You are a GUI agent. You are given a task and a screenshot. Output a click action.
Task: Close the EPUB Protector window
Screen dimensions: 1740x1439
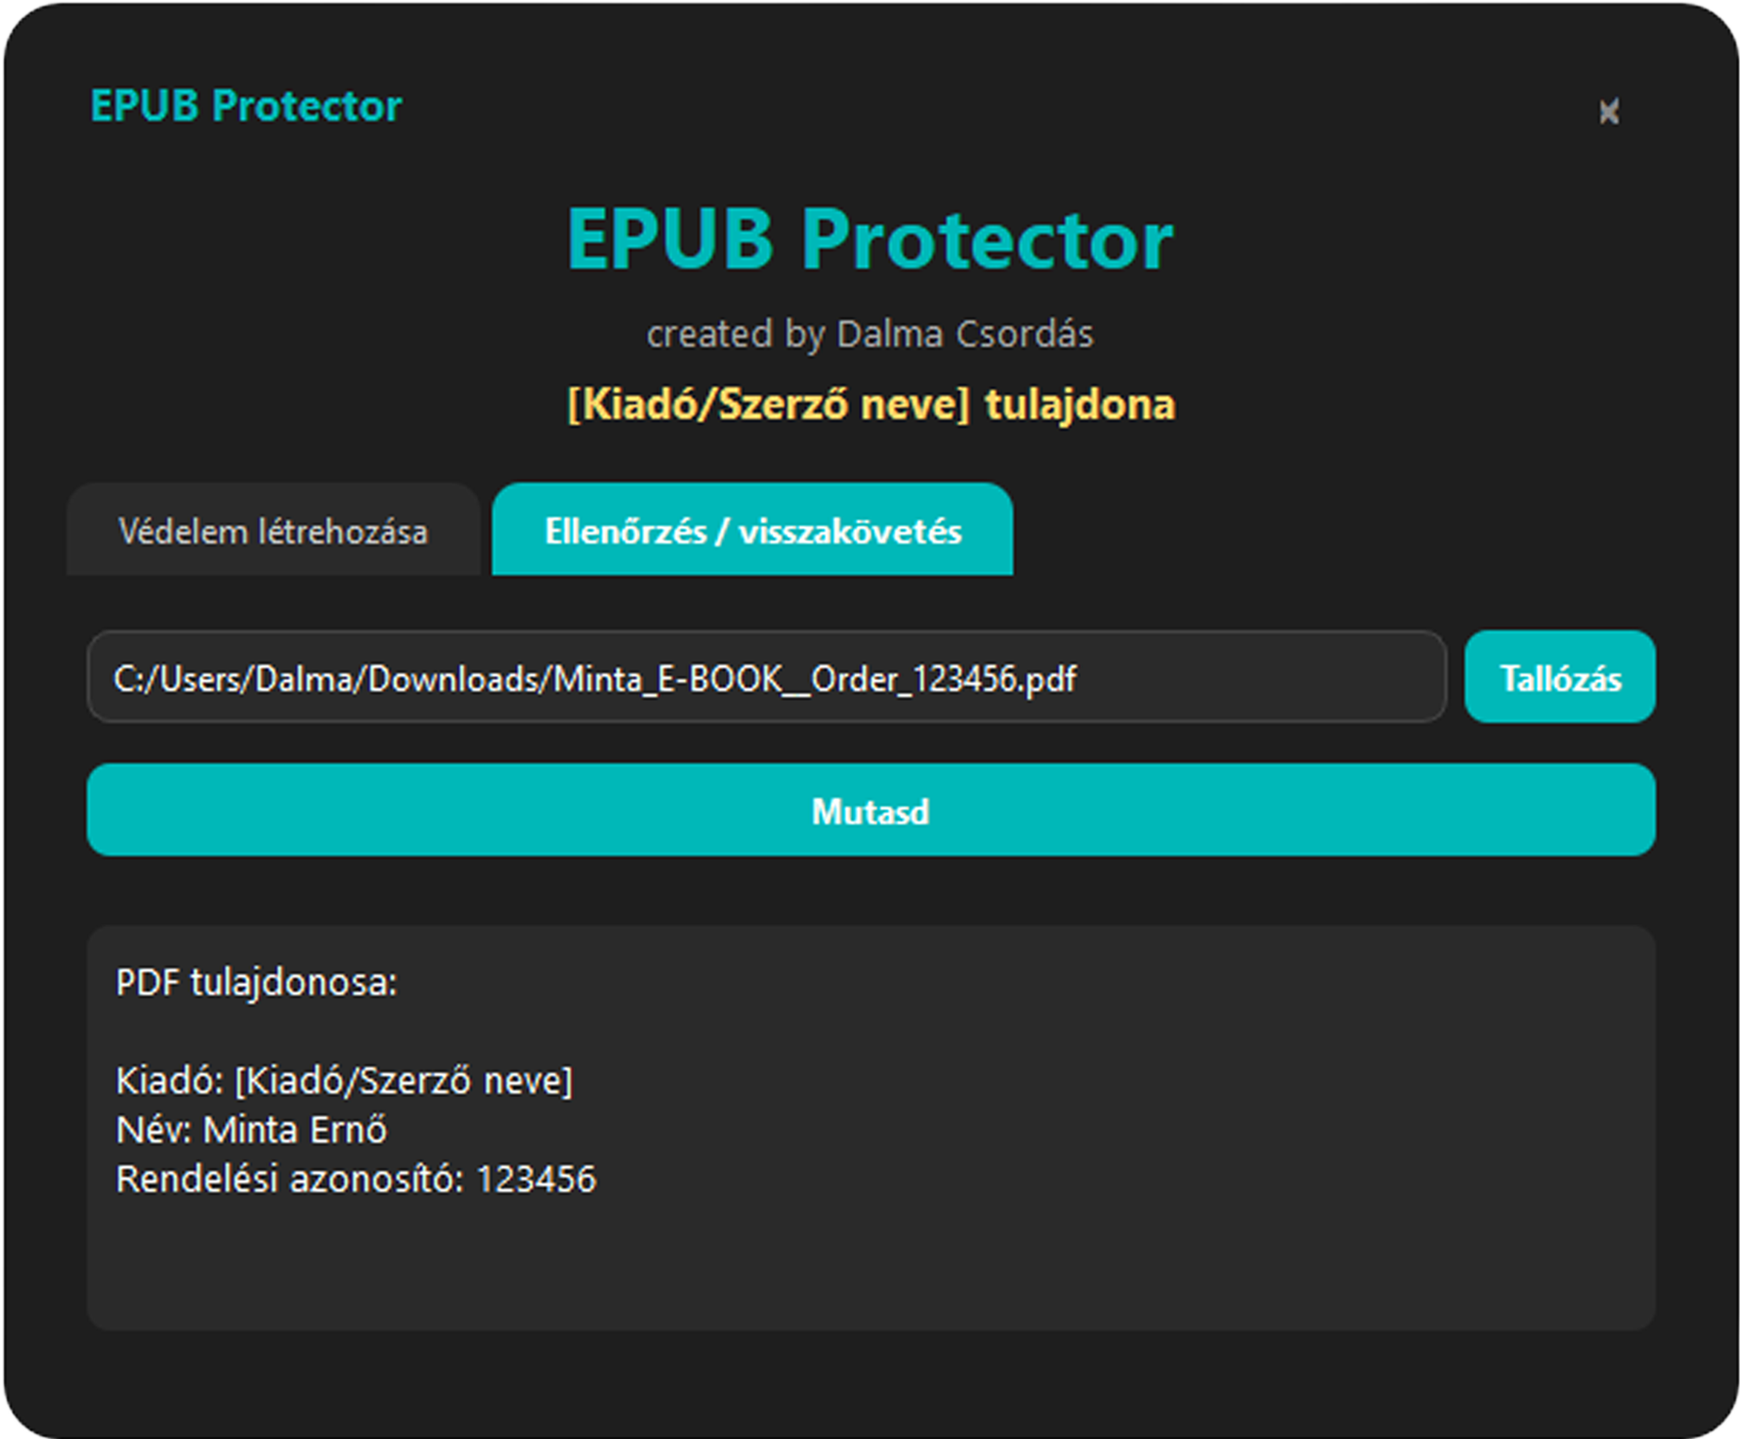point(1609,111)
